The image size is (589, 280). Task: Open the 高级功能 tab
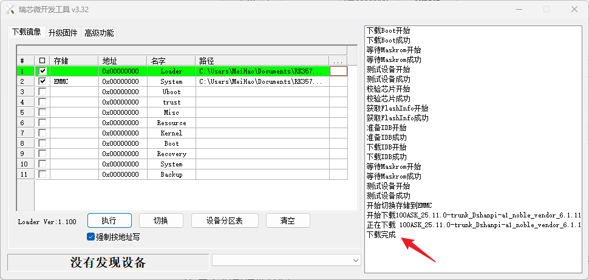[99, 33]
